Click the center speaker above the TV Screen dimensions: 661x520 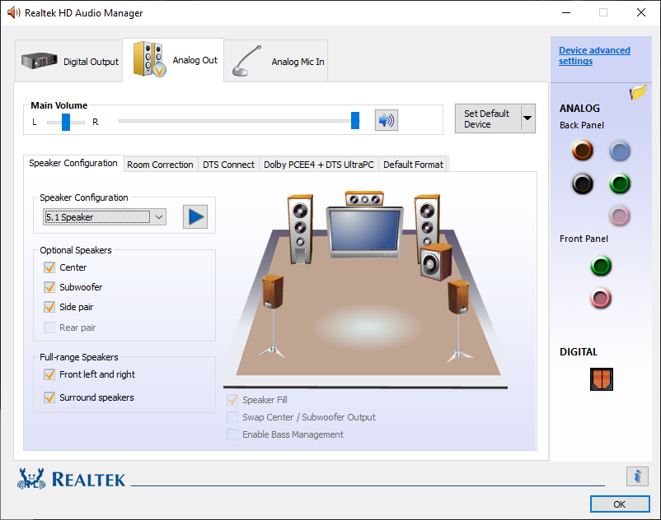(x=364, y=198)
